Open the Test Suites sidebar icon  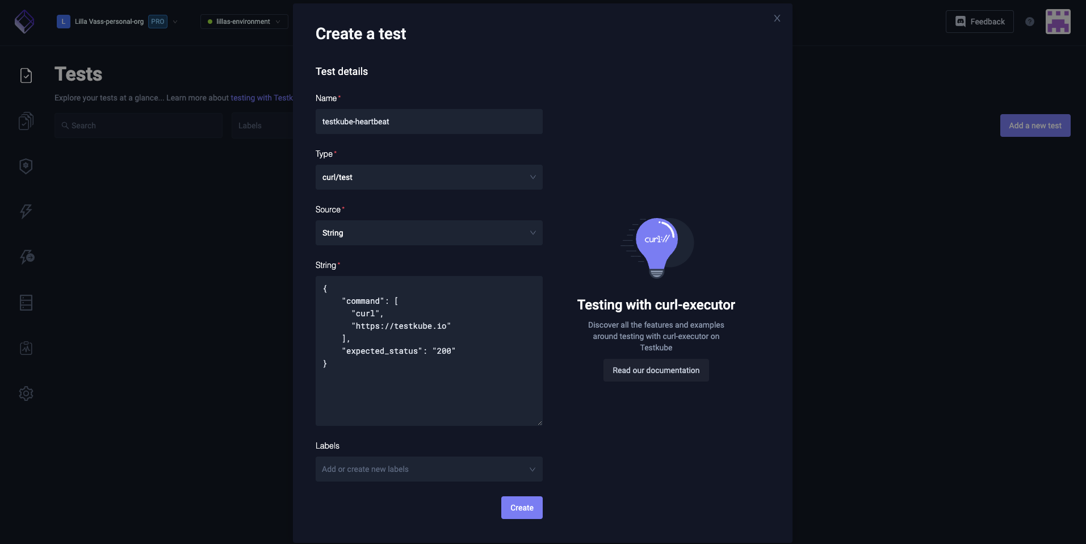coord(26,121)
